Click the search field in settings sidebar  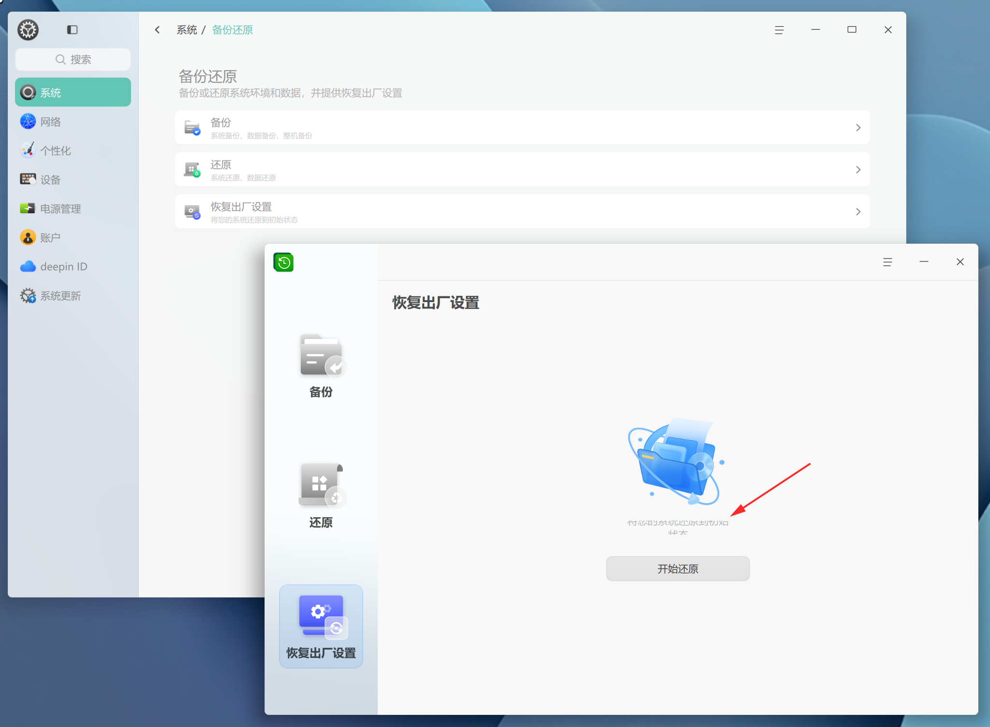[x=73, y=59]
